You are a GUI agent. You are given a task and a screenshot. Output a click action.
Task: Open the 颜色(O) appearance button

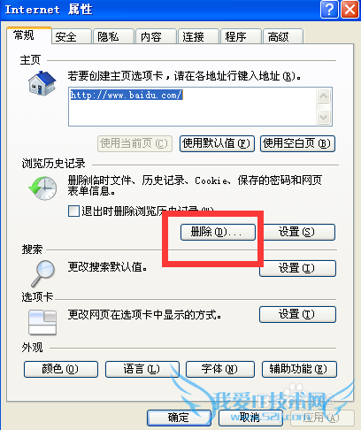click(61, 369)
